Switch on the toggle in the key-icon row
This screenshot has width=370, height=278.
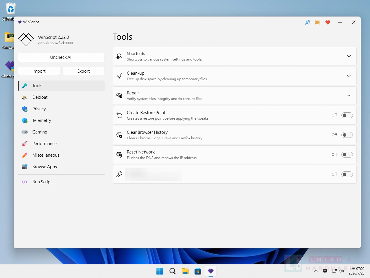[x=347, y=174]
